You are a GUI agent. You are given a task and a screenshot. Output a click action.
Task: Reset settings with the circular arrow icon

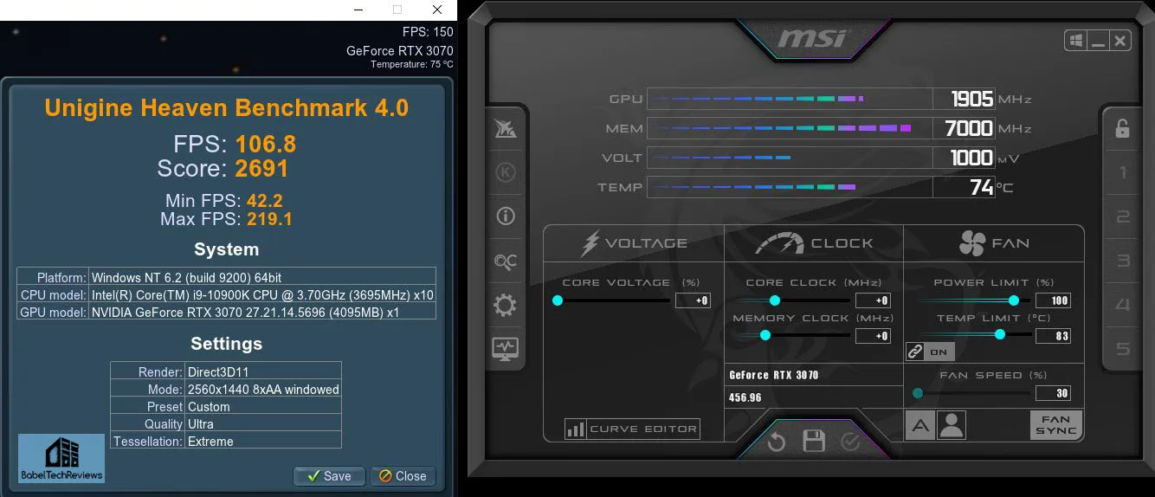[776, 442]
